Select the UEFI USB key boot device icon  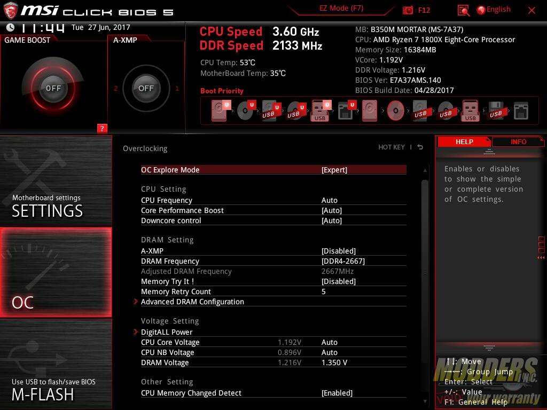(321, 111)
